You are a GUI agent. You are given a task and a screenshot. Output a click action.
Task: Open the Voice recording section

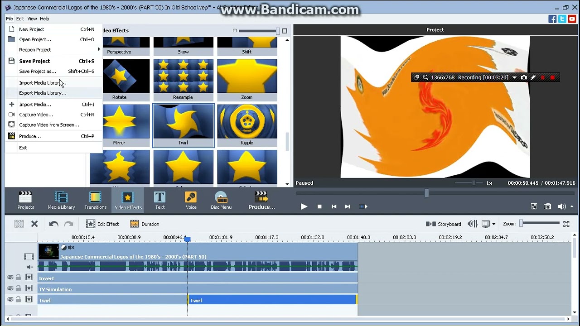point(191,201)
